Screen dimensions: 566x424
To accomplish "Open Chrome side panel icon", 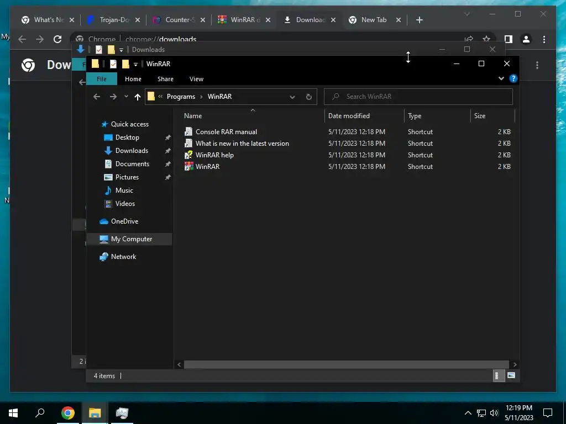I will (x=509, y=39).
